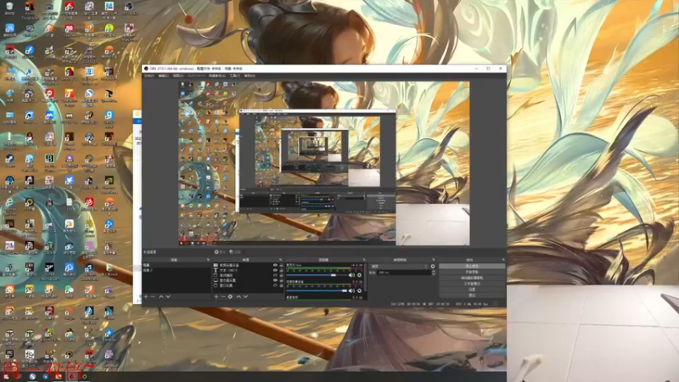
Task: Open the 麦克风/Aux mixer settings gear
Action: click(x=359, y=275)
